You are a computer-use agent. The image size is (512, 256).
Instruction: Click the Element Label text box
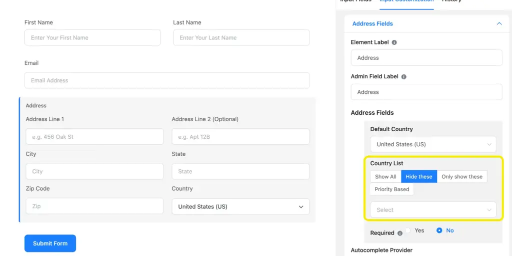click(426, 58)
